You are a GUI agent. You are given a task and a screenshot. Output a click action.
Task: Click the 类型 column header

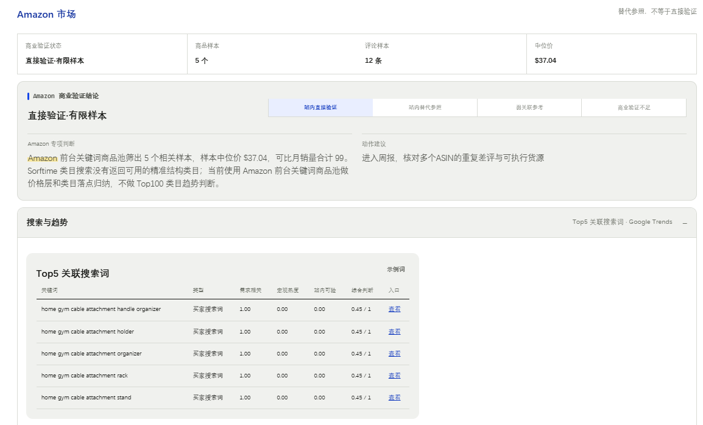coord(198,290)
